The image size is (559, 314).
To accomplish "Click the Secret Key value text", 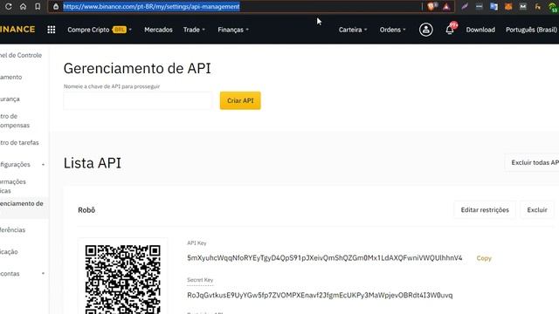I will click(320, 295).
